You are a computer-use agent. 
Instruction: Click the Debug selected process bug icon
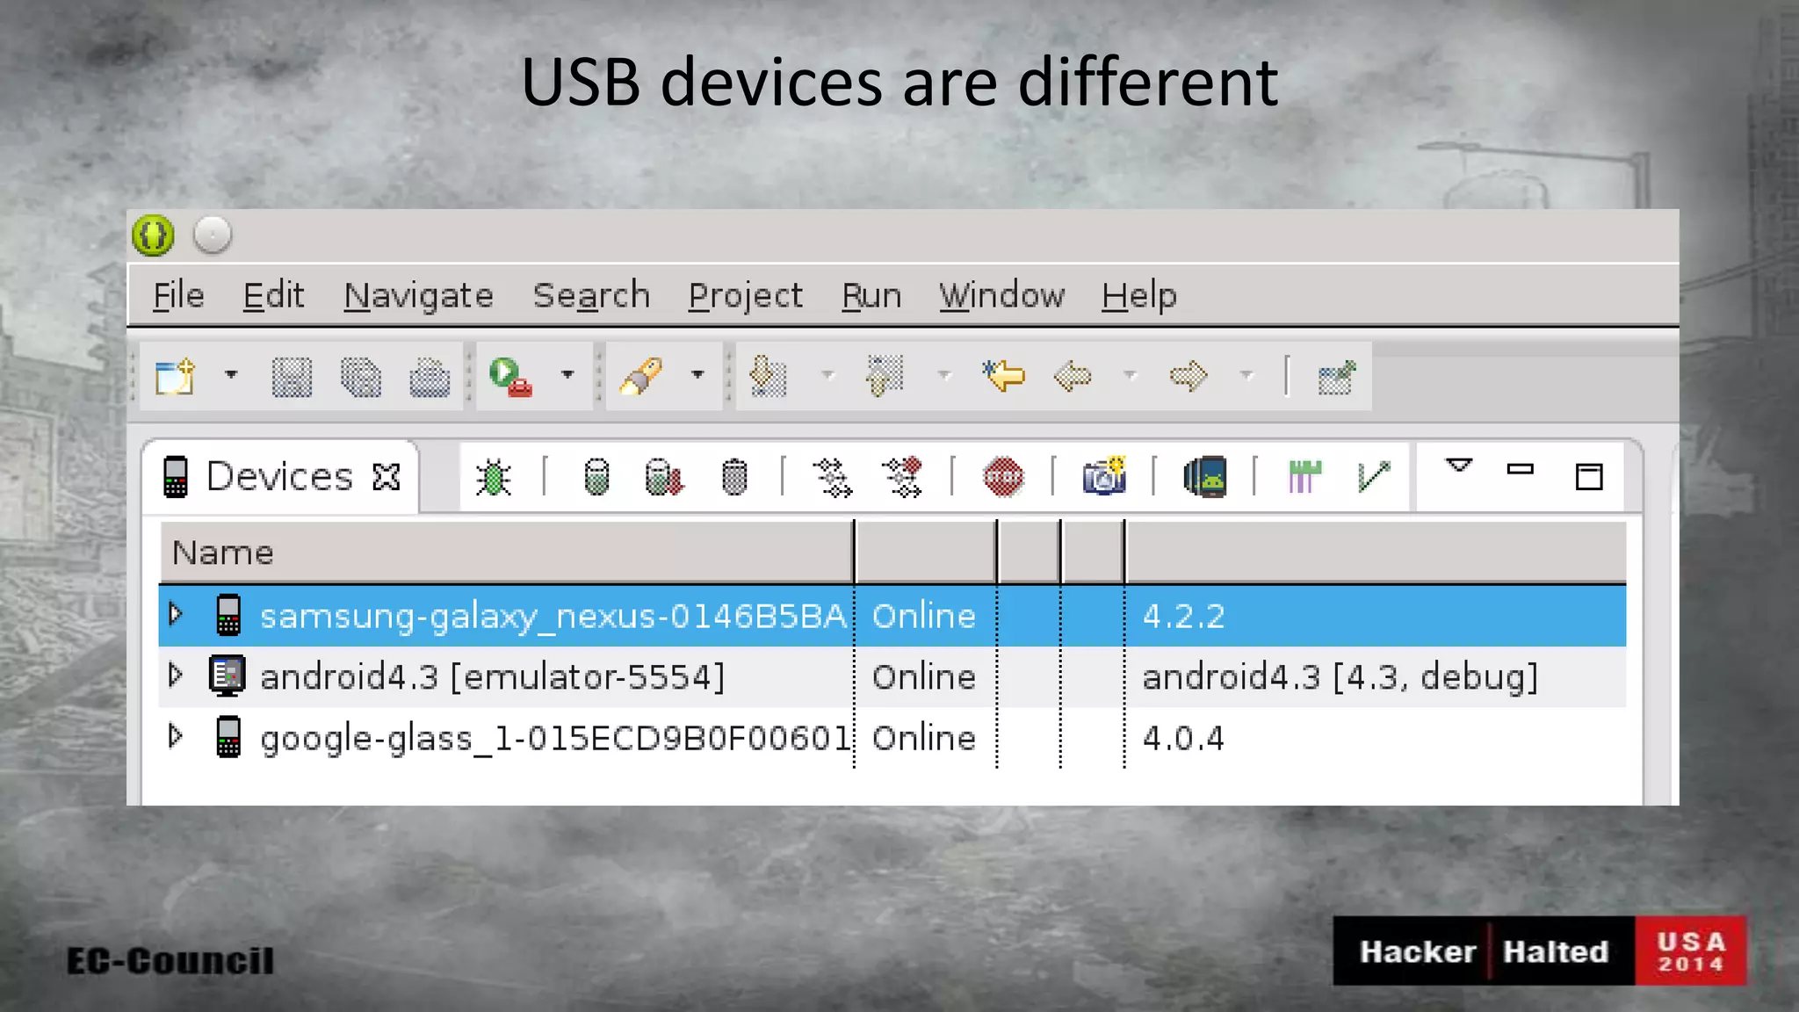point(494,477)
